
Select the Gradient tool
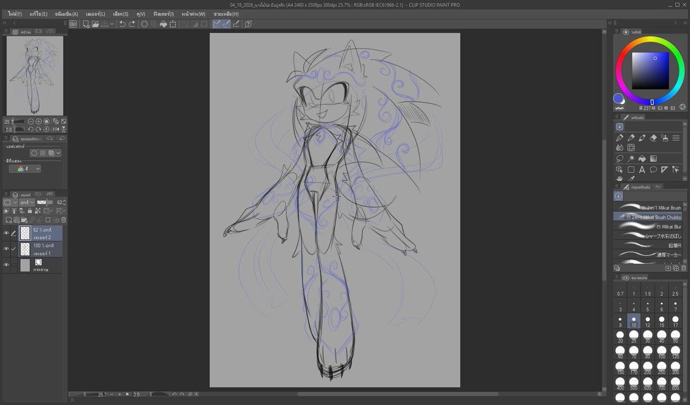(653, 159)
